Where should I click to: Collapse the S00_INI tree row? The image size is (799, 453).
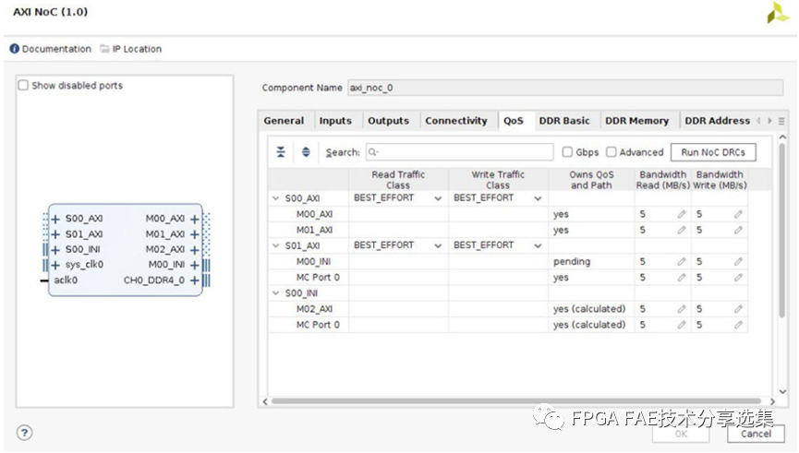coord(275,292)
